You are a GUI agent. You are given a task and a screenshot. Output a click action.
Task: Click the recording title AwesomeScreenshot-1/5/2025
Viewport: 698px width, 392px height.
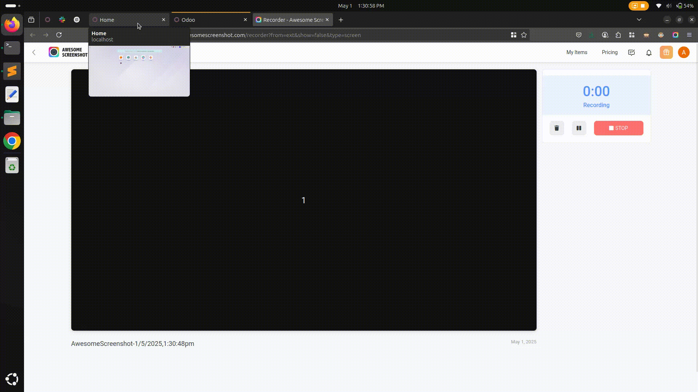click(132, 344)
